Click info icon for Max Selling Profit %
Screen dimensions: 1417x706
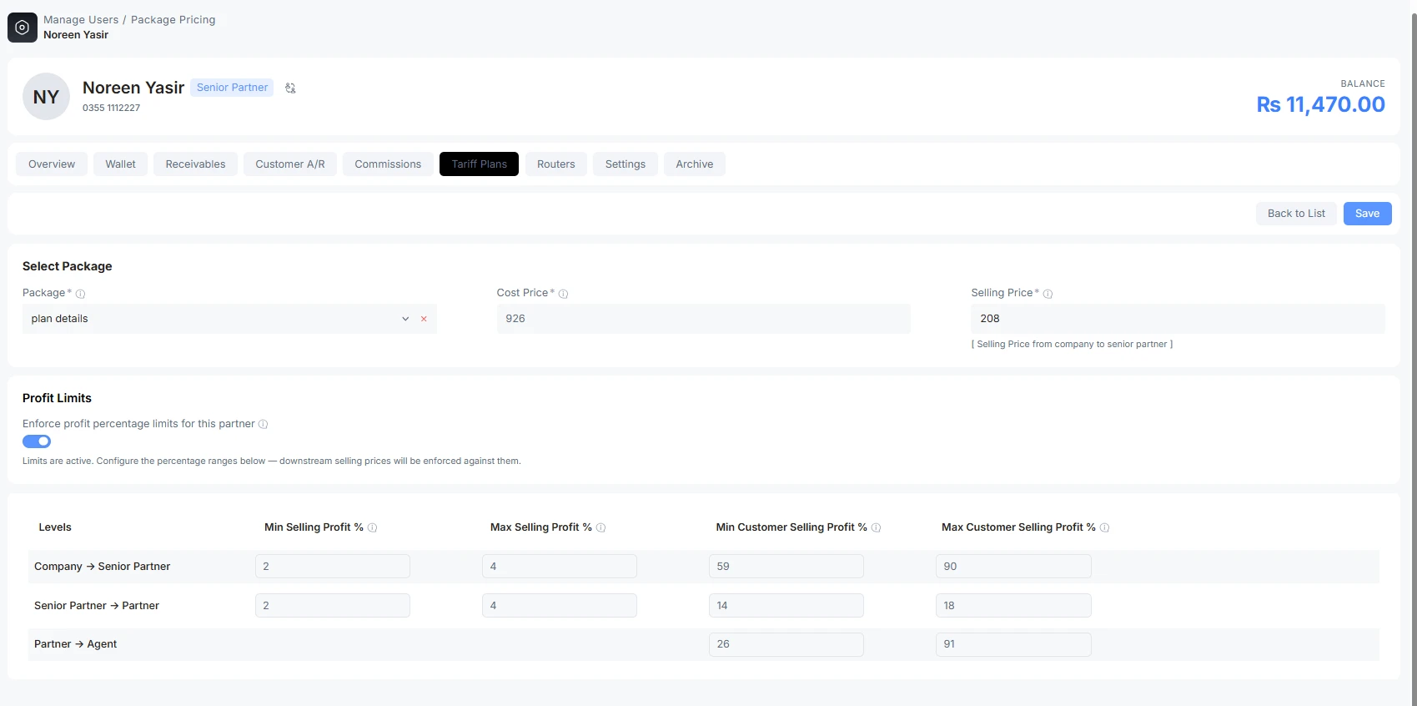600,527
